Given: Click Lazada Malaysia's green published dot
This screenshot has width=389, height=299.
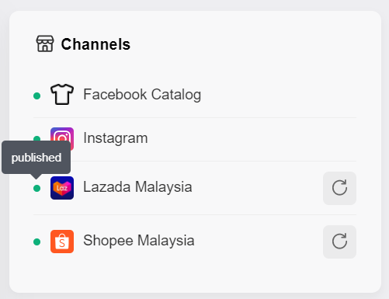Looking at the screenshot, I should point(37,188).
